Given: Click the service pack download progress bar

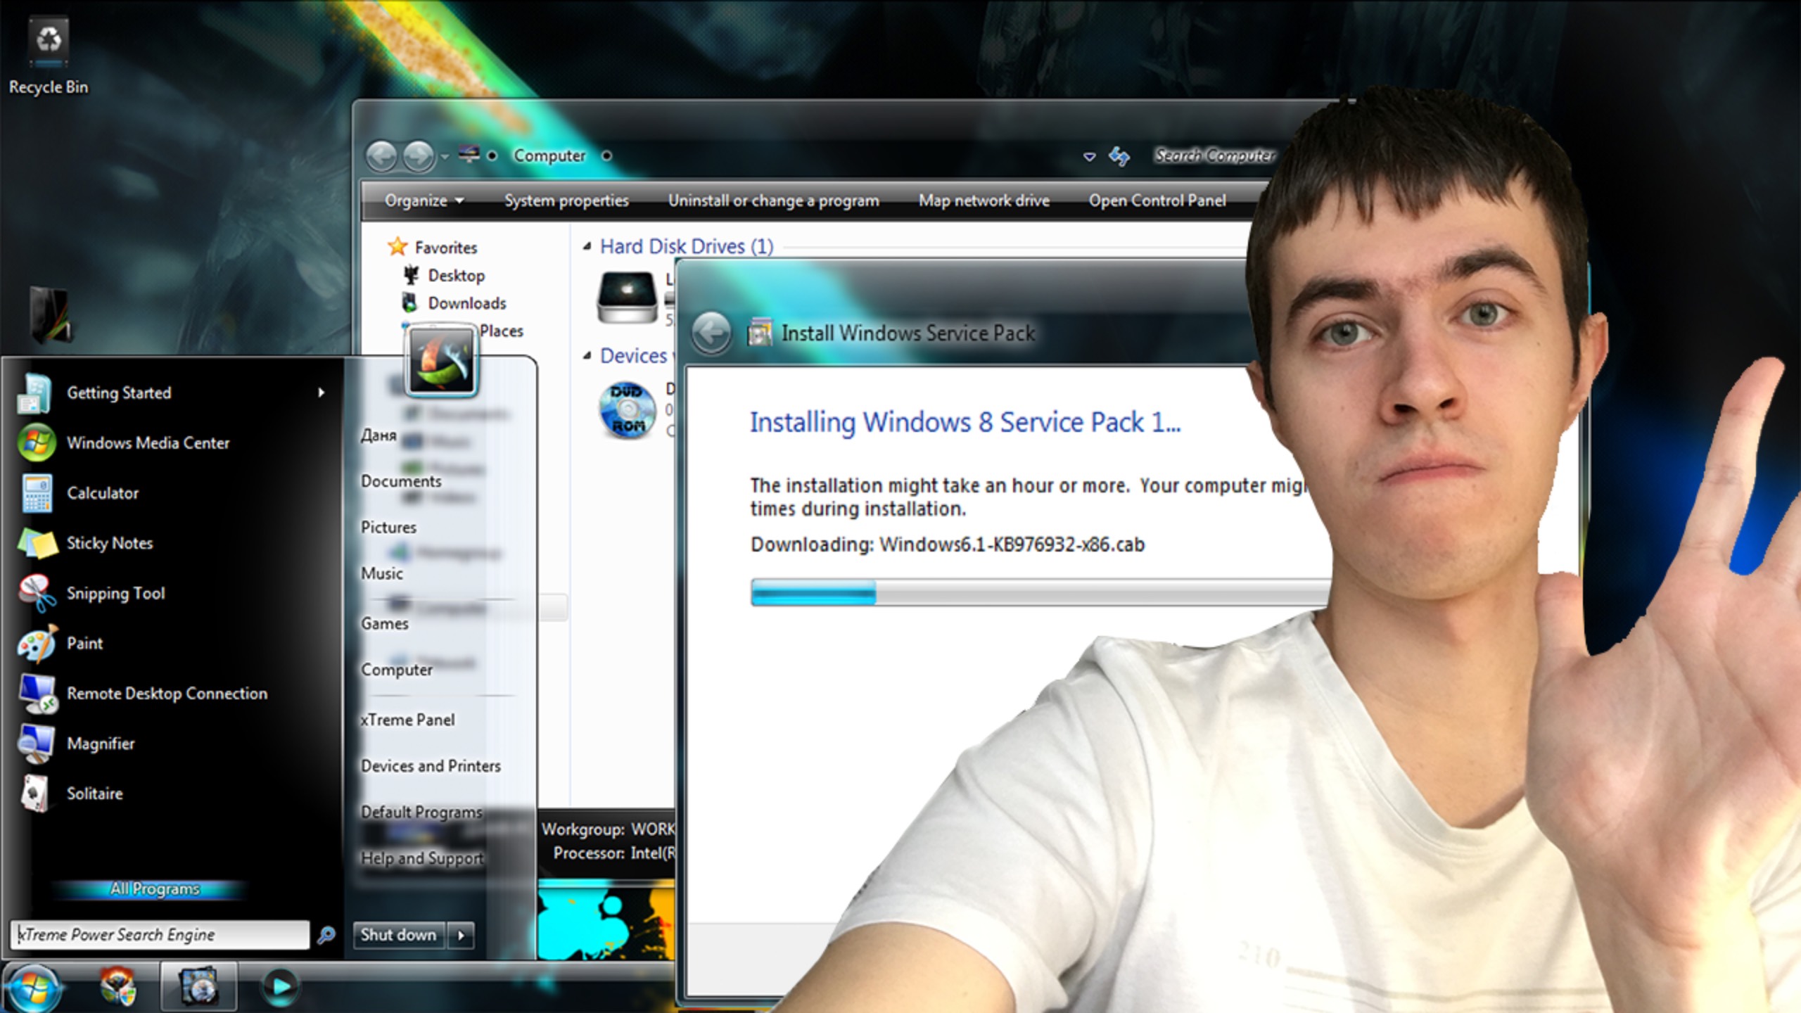Looking at the screenshot, I should coord(1040,593).
